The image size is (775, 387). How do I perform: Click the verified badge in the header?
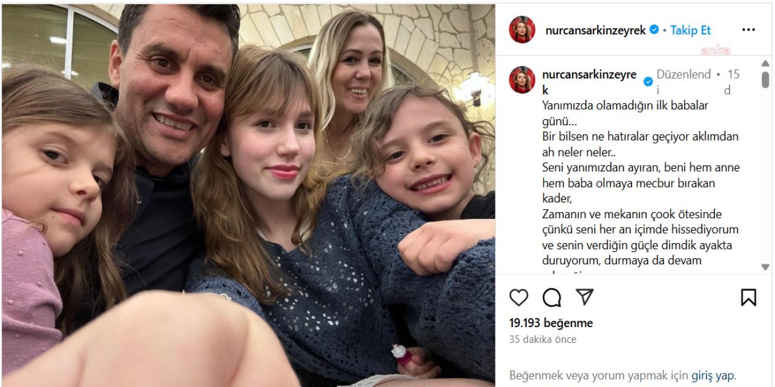(x=654, y=30)
